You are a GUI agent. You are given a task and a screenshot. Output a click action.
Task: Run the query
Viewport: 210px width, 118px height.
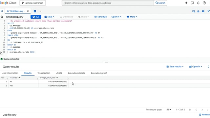pyautogui.click(x=36, y=17)
